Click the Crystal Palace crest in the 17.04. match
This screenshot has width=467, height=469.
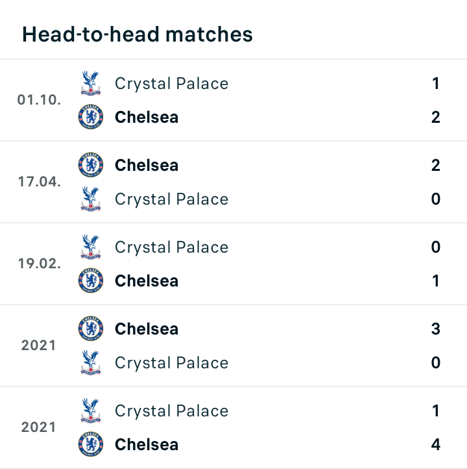[x=91, y=199]
